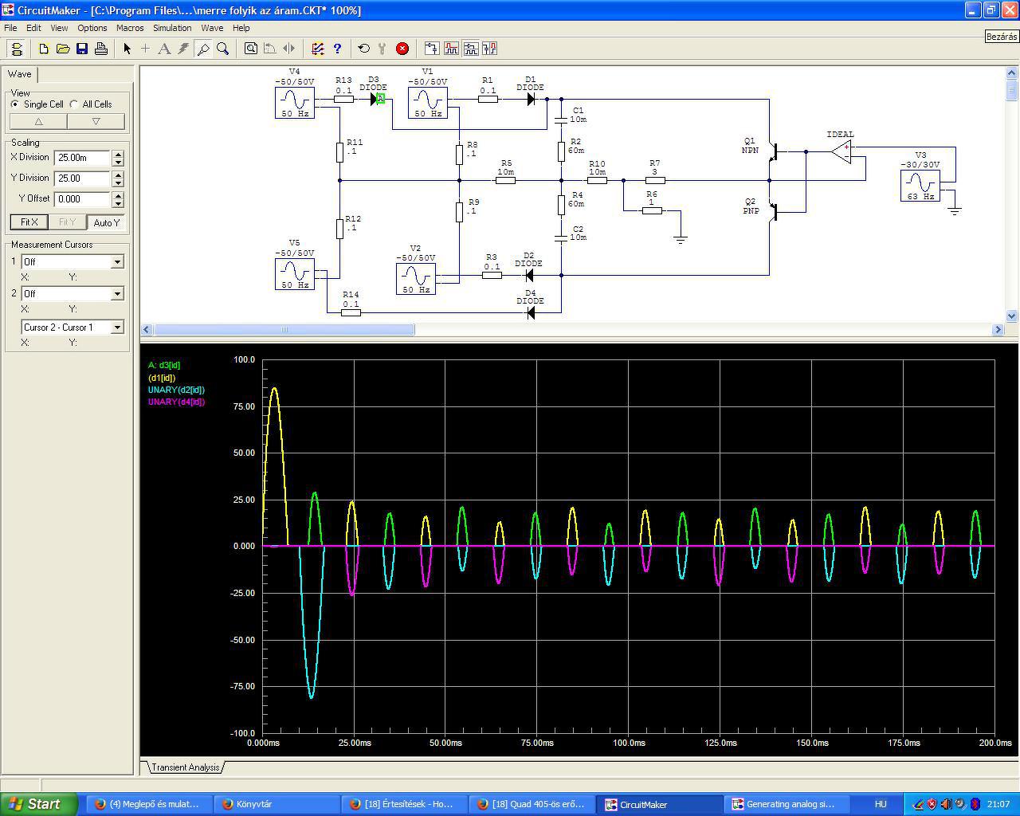Screen dimensions: 1020x816
Task: Toggle the Auto Y button
Action: (x=107, y=222)
